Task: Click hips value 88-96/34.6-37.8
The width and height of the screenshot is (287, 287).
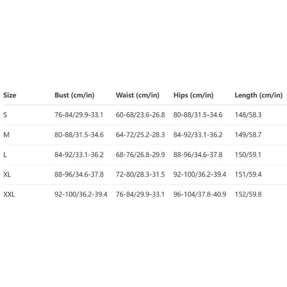Action: [x=198, y=155]
